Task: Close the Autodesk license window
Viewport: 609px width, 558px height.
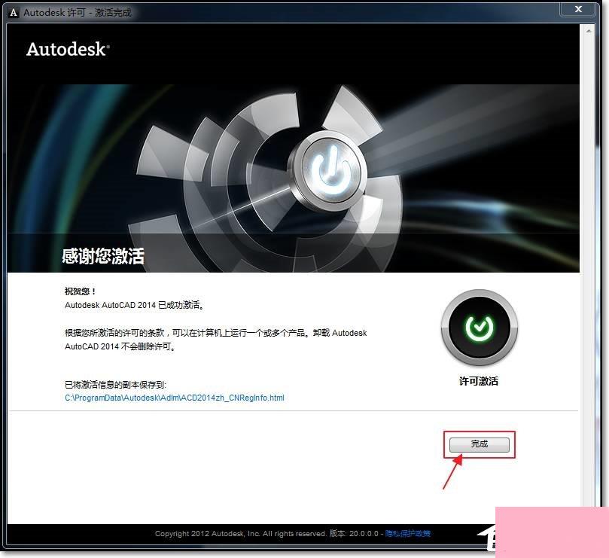Action: tap(578, 9)
